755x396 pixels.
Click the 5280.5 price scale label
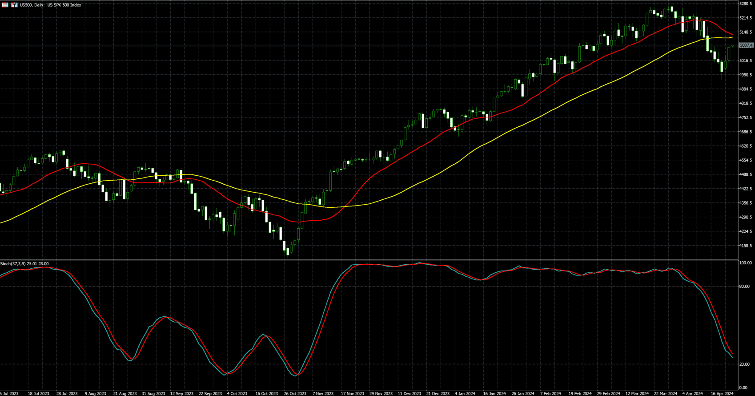coord(746,4)
